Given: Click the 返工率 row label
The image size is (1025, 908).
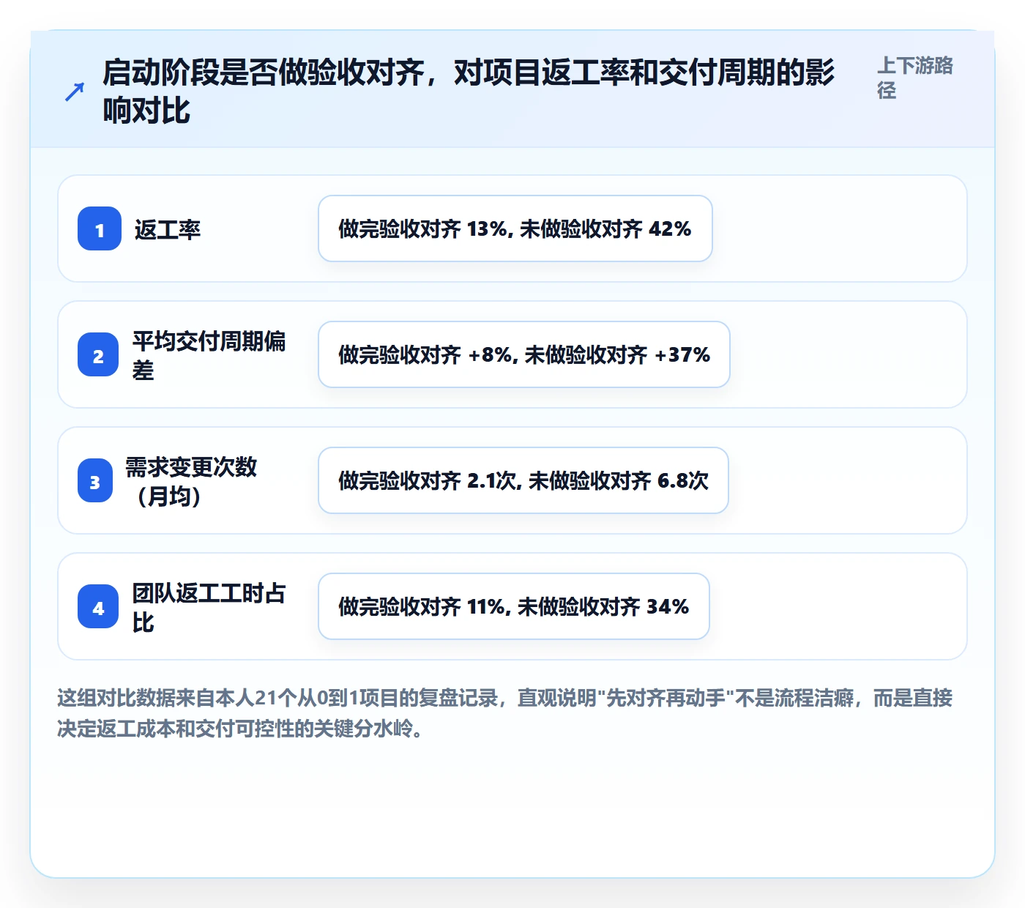Looking at the screenshot, I should click(168, 229).
